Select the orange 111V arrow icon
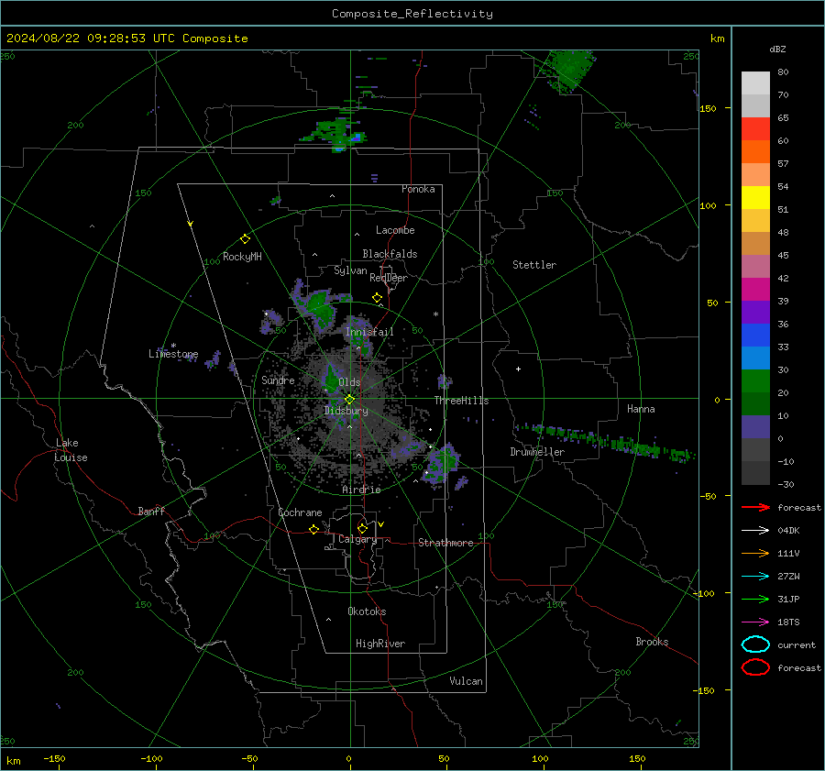825x771 pixels. pos(755,553)
